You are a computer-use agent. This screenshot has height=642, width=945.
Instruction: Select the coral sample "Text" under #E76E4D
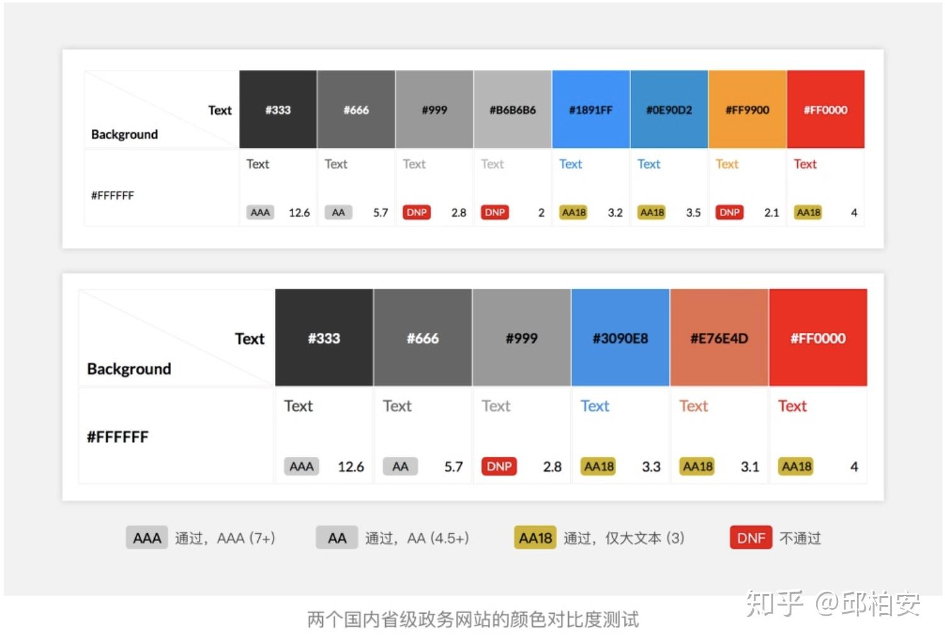coord(694,406)
